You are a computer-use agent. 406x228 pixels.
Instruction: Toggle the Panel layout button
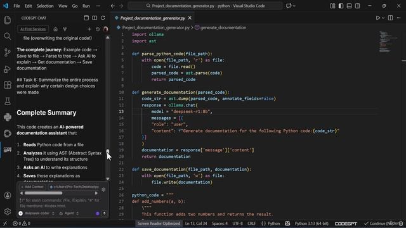[349, 6]
